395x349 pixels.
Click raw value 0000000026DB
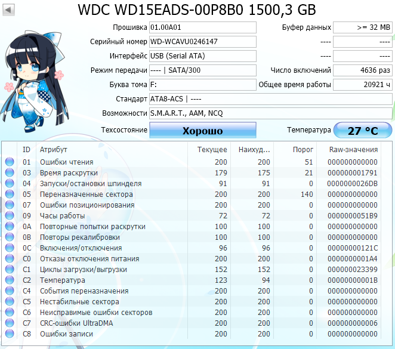tap(353, 184)
